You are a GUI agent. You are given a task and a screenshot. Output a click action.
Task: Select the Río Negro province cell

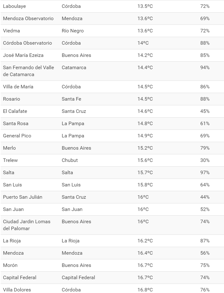tap(73, 31)
